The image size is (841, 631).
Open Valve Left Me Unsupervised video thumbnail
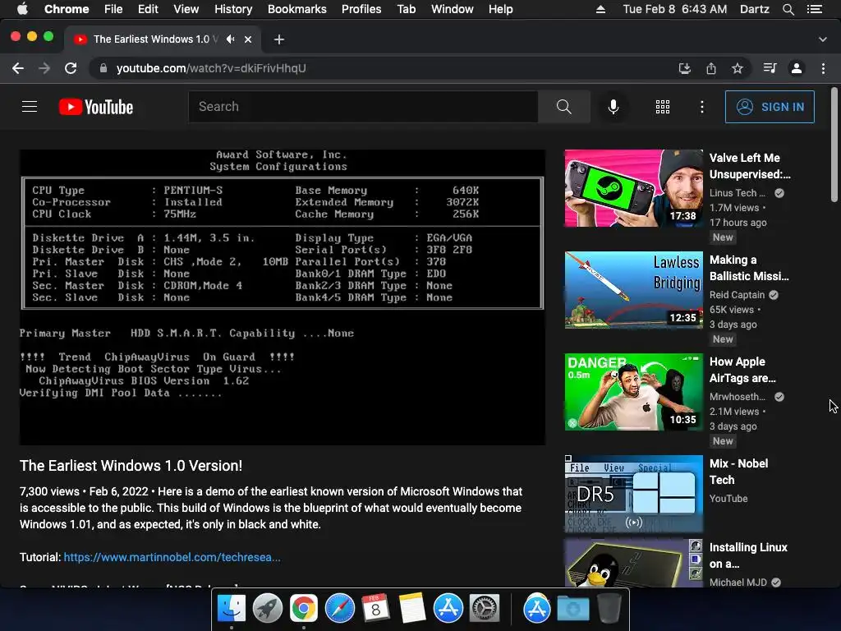click(x=633, y=188)
